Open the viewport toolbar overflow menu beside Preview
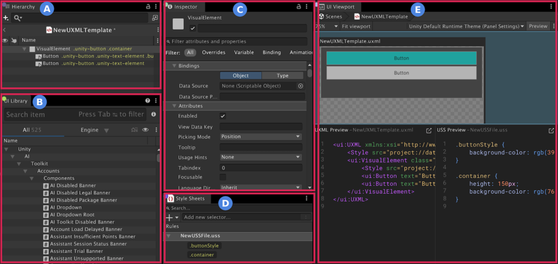 pos(553,26)
